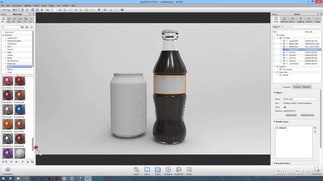Switch to Image tab icon in Project panel
Screen dimensions: 323x181
(317, 20)
